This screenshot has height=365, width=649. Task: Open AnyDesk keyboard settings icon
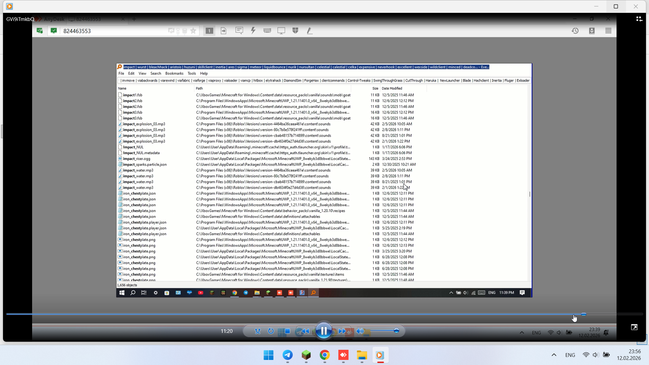267,31
